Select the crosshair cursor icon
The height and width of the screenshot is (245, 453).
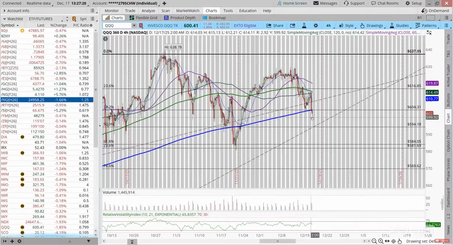click(393, 241)
